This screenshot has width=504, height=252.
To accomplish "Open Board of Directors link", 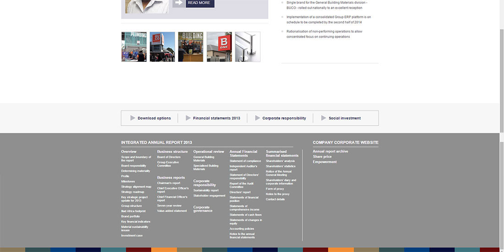I will [x=169, y=157].
